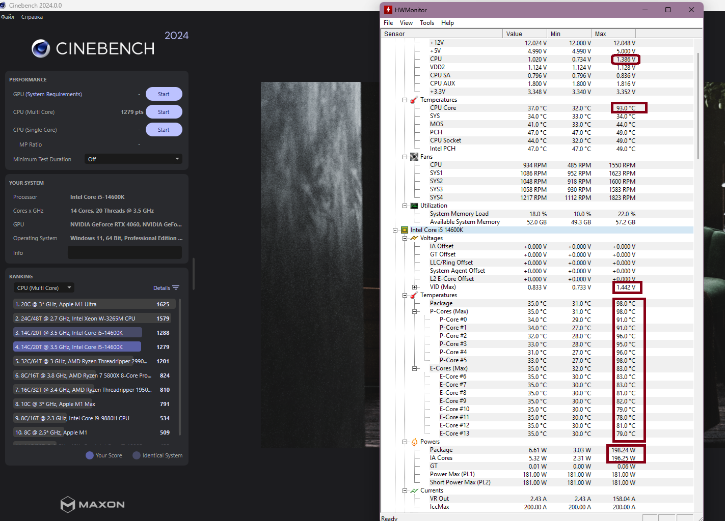This screenshot has width=725, height=521.
Task: Select System Memory Load row
Action: click(x=537, y=214)
